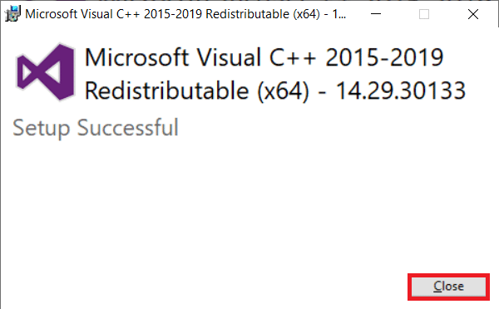499x309 pixels.
Task: Click "2015-2019" in the large heading
Action: pyautogui.click(x=384, y=57)
